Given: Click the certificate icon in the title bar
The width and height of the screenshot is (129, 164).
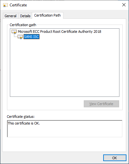Looking at the screenshot, I should tap(5, 5).
